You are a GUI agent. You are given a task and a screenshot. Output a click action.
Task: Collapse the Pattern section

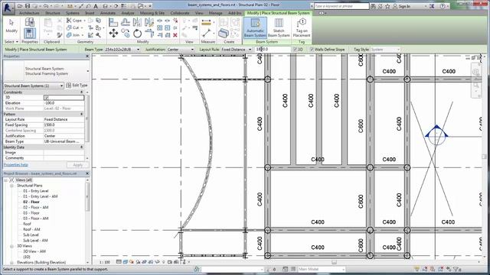82,114
